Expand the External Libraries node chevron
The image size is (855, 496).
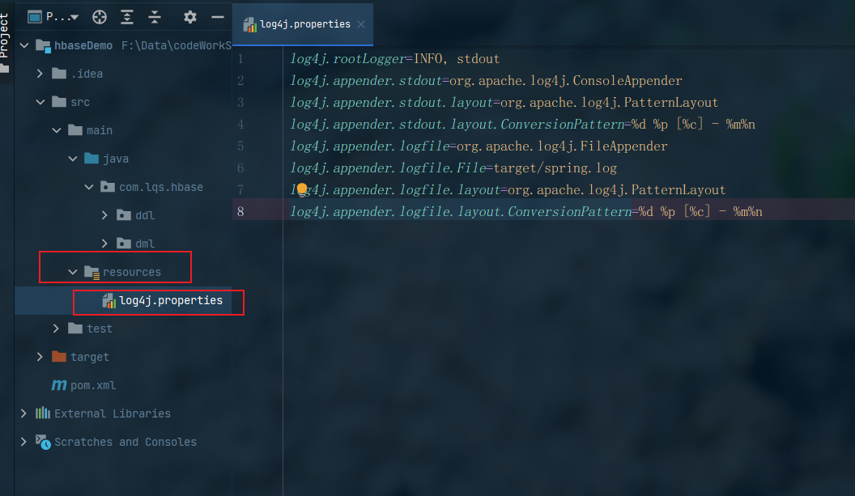pos(23,413)
